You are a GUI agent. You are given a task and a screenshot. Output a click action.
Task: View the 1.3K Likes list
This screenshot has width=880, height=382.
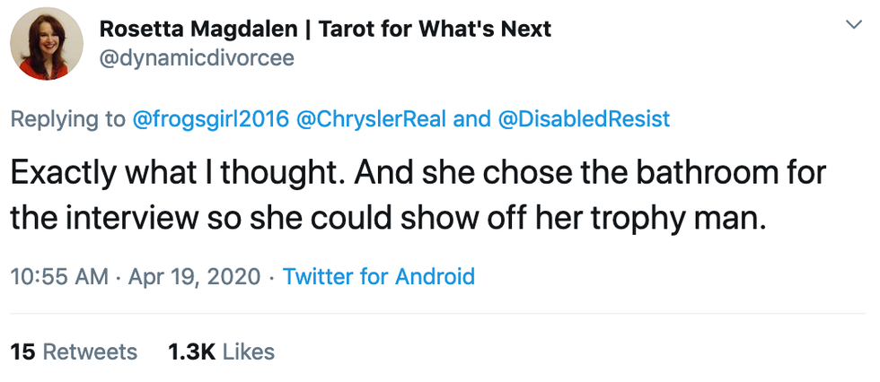221,352
